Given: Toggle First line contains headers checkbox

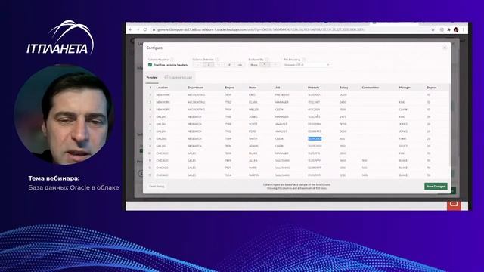Looking at the screenshot, I should (150, 65).
